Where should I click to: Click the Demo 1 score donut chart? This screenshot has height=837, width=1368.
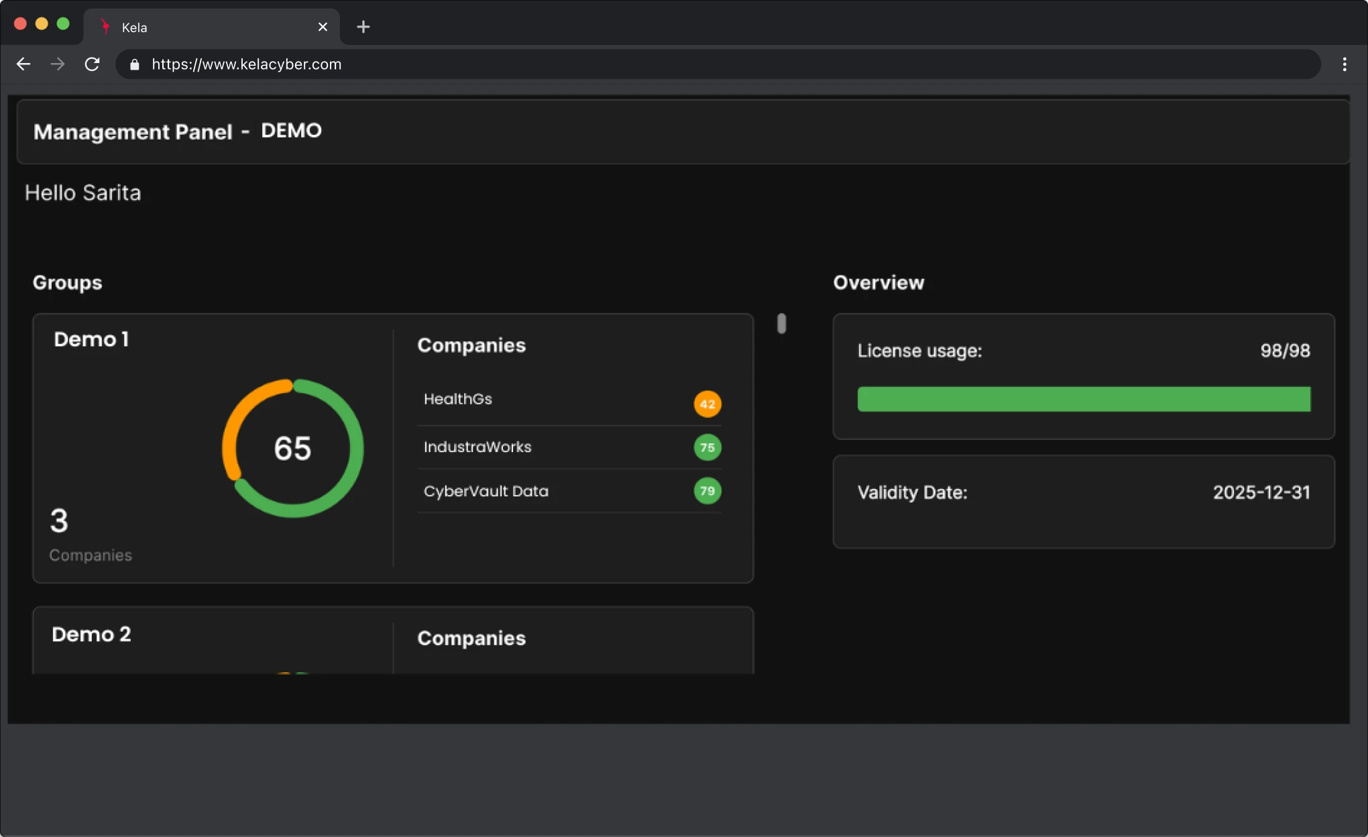pos(293,448)
